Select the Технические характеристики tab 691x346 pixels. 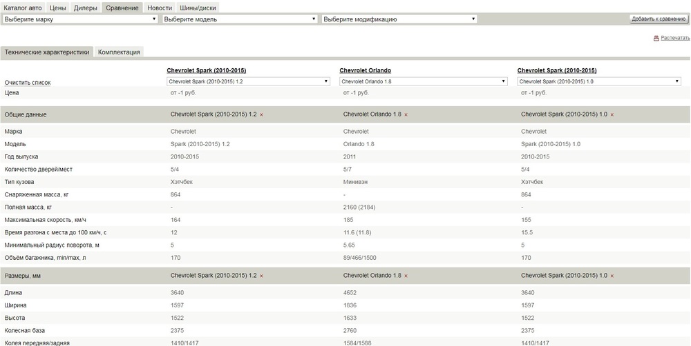click(47, 52)
